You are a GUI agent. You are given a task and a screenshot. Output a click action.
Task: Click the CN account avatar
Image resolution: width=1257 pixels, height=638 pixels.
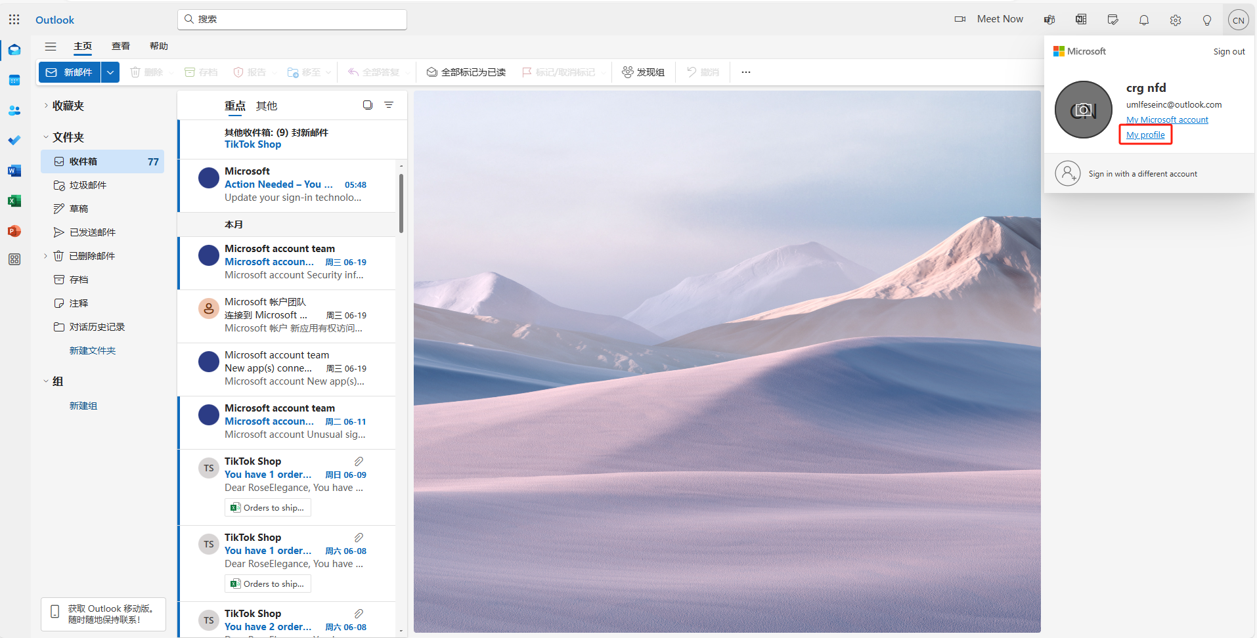coord(1239,20)
